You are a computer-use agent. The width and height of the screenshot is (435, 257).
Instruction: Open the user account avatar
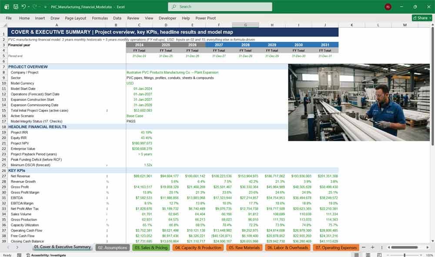388,7
